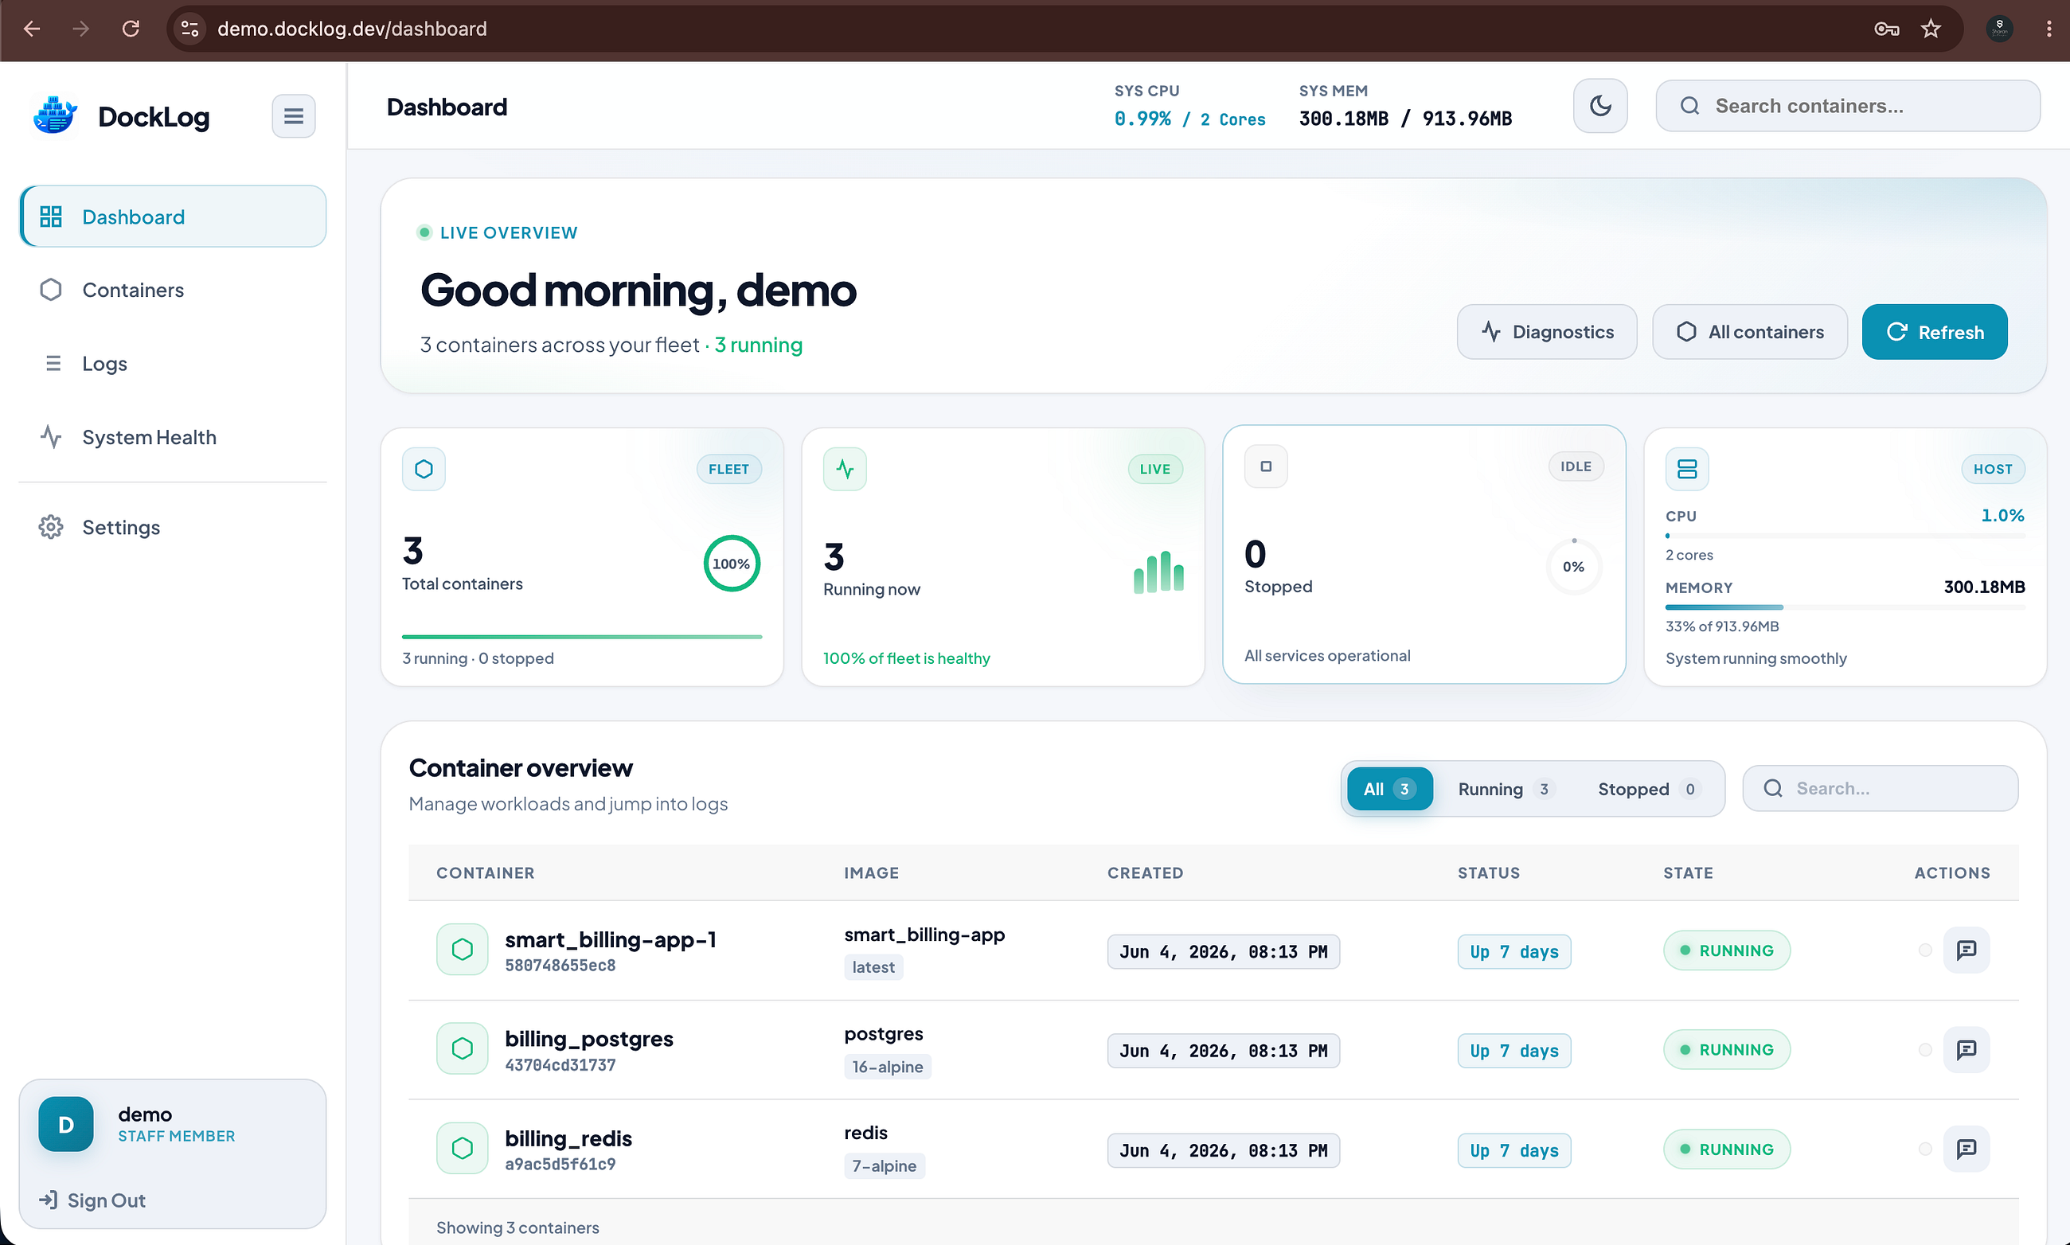The height and width of the screenshot is (1245, 2070).
Task: Click the billing_postgres hexagon icon
Action: click(x=462, y=1048)
